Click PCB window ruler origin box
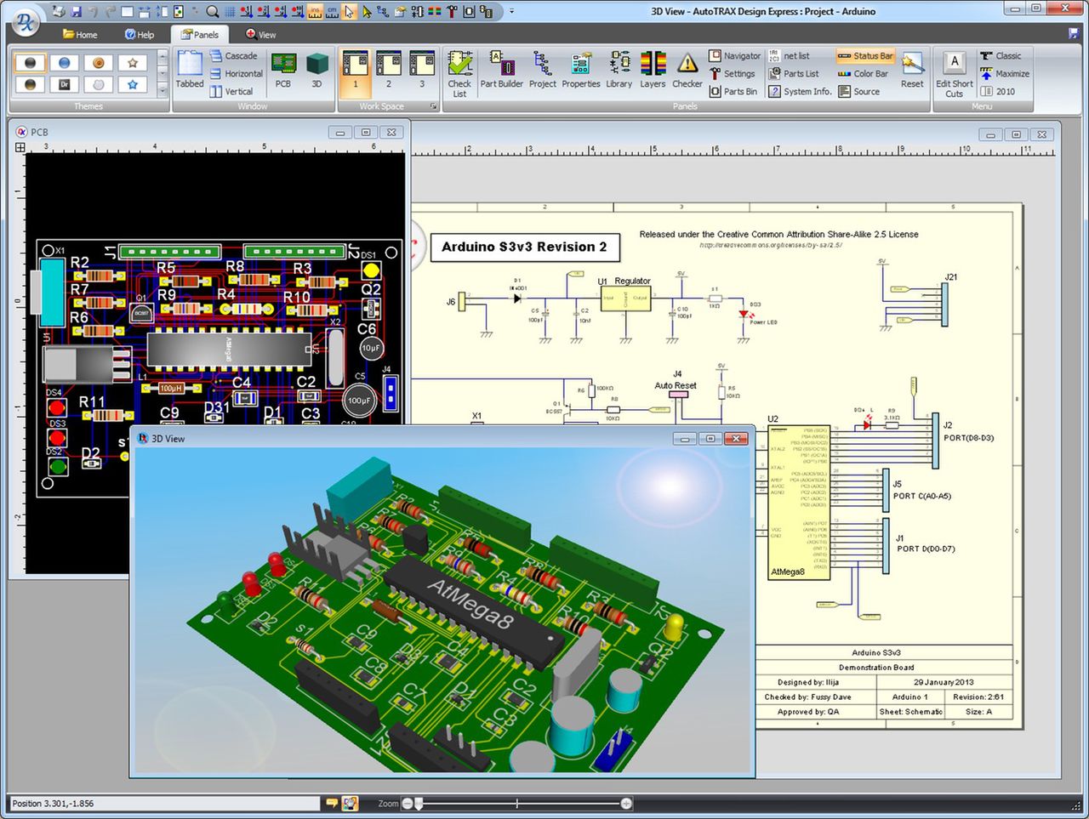Image resolution: width=1089 pixels, height=819 pixels. [20, 147]
